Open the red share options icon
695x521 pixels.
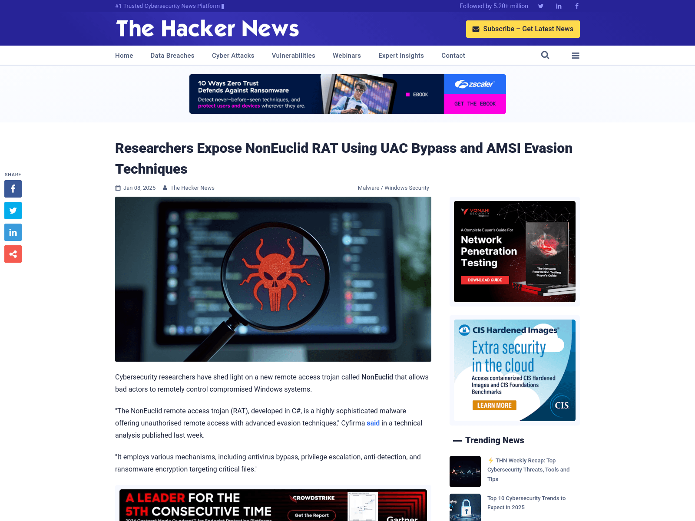coord(13,254)
